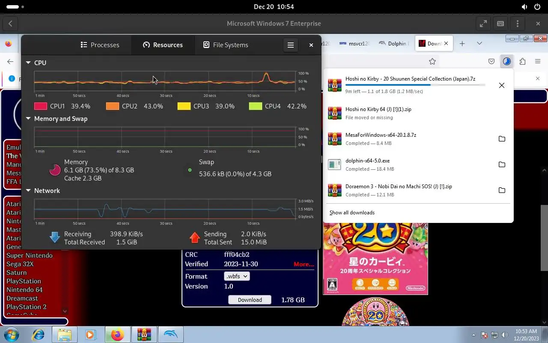Open PlayStation sidebar link
Screen dimensions: 548x343
click(24, 281)
